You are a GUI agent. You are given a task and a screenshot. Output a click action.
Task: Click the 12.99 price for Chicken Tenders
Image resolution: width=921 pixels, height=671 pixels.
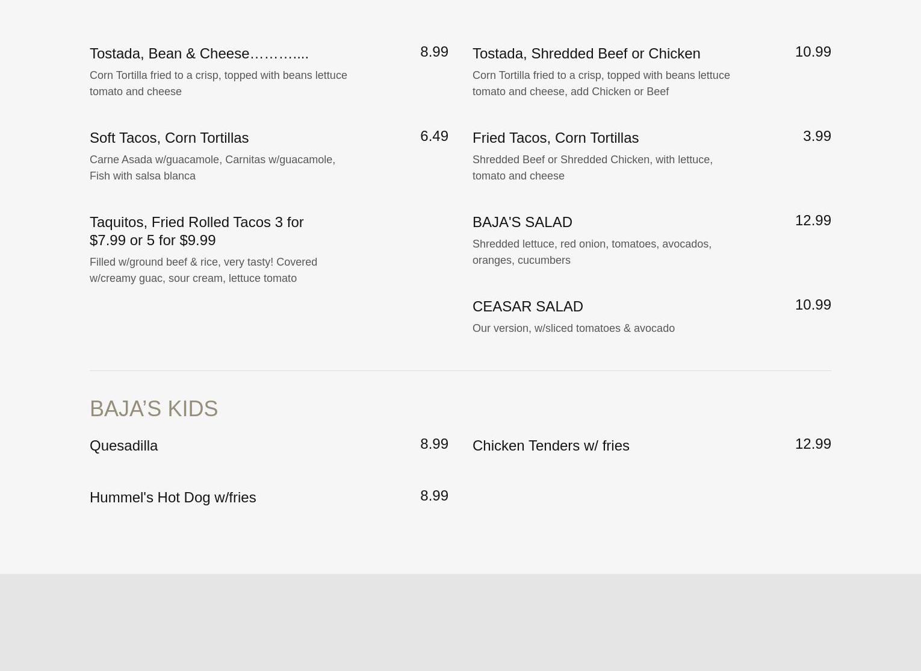[x=813, y=444]
